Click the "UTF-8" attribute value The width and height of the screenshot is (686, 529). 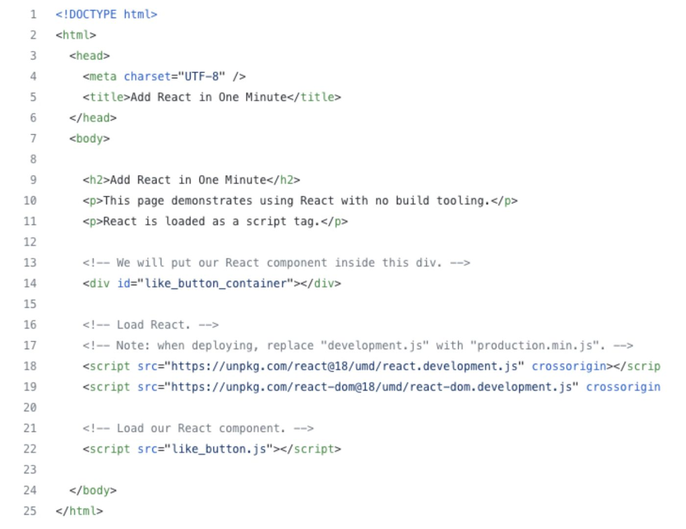coord(201,76)
